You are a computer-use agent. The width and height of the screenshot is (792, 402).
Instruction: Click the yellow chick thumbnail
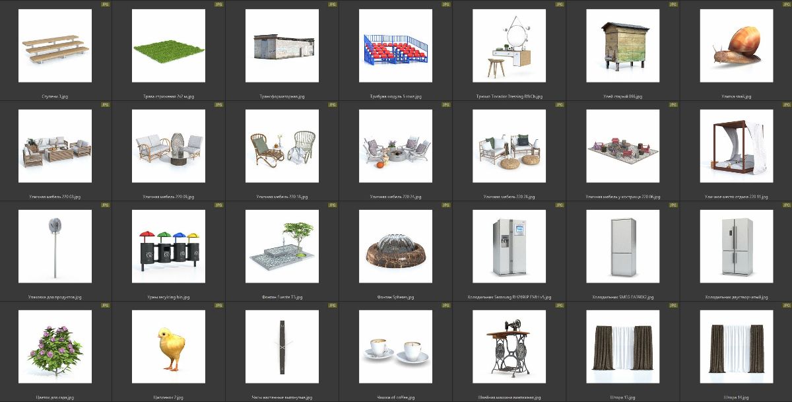click(168, 347)
